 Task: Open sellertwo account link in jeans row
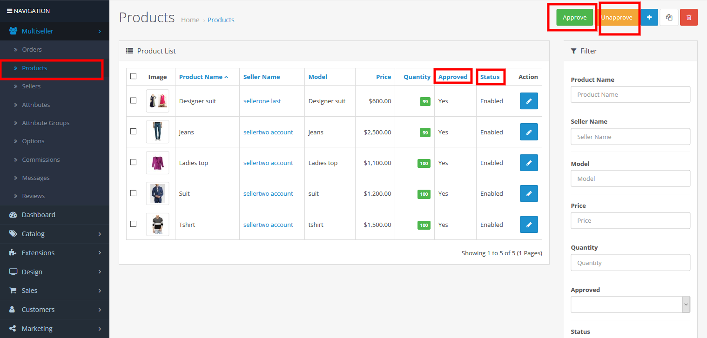(268, 132)
